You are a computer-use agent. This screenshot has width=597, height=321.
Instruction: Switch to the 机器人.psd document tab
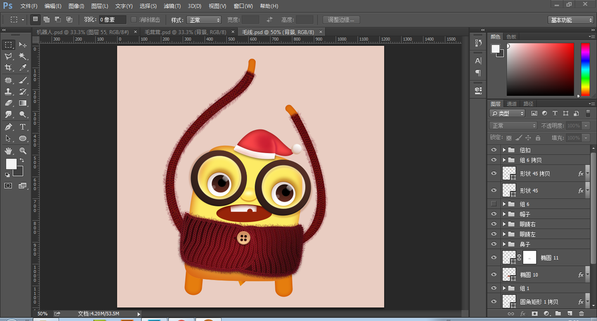coord(83,32)
